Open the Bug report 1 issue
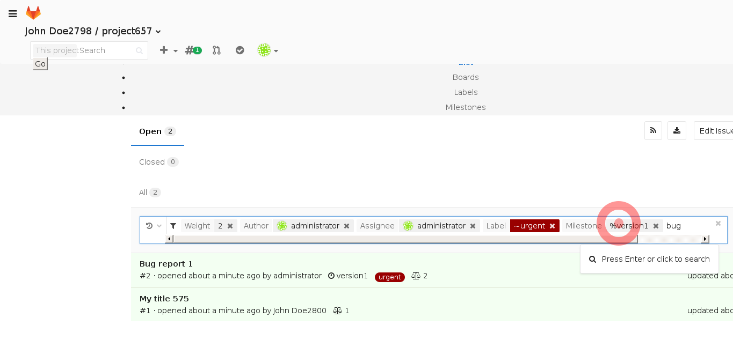This screenshot has height=340, width=733. pyautogui.click(x=166, y=264)
